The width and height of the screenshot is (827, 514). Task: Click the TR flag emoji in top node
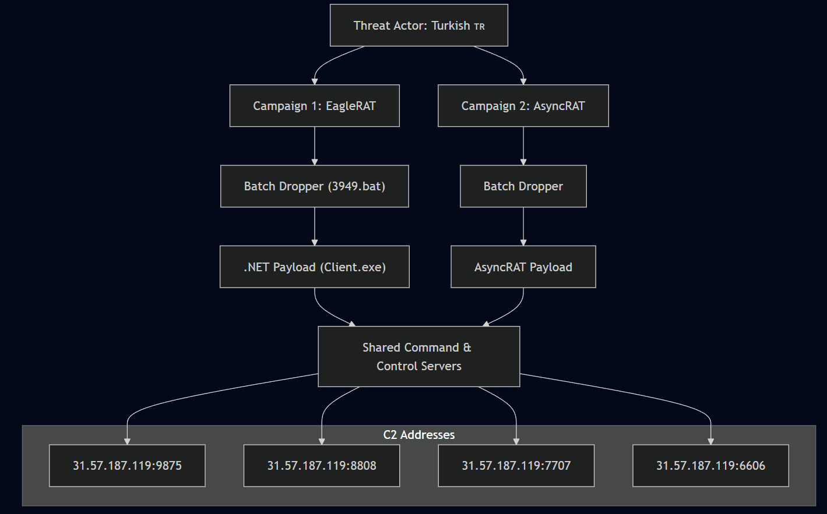click(x=479, y=27)
